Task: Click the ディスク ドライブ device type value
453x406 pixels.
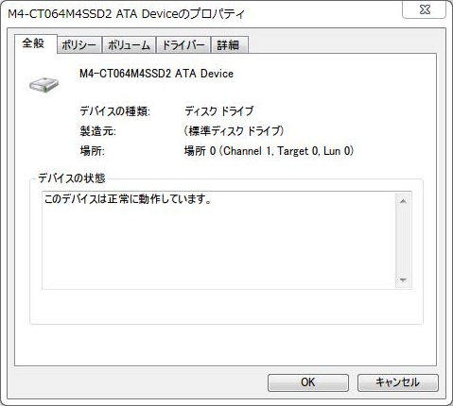Action: point(218,111)
